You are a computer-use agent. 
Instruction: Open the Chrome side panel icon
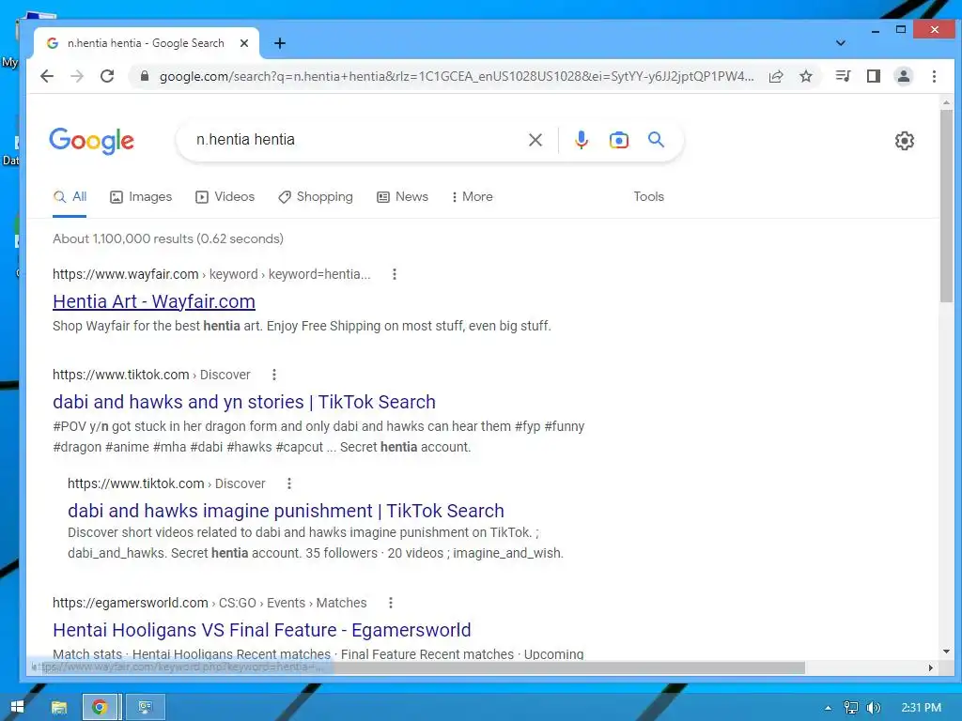pos(874,76)
